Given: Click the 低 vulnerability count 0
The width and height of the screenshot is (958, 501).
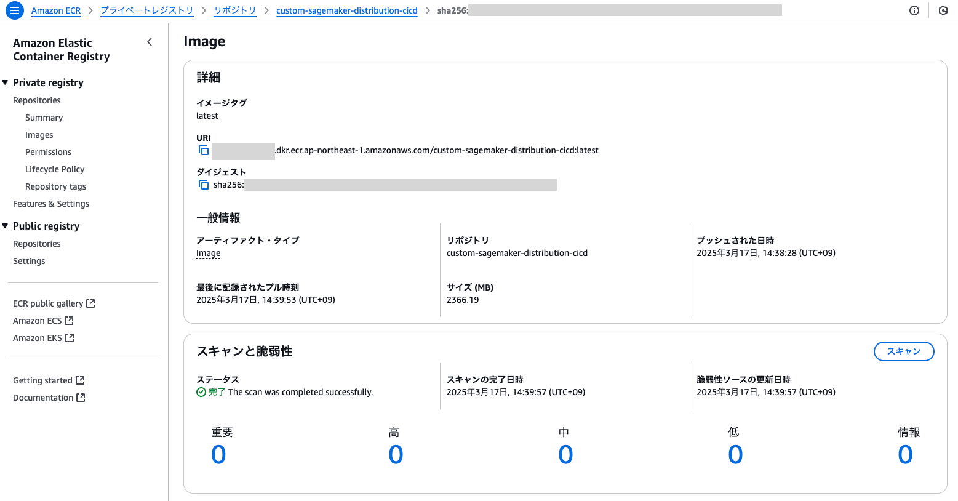Looking at the screenshot, I should [735, 455].
